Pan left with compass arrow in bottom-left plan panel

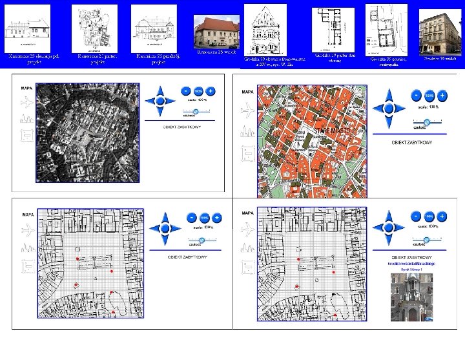tap(154, 229)
